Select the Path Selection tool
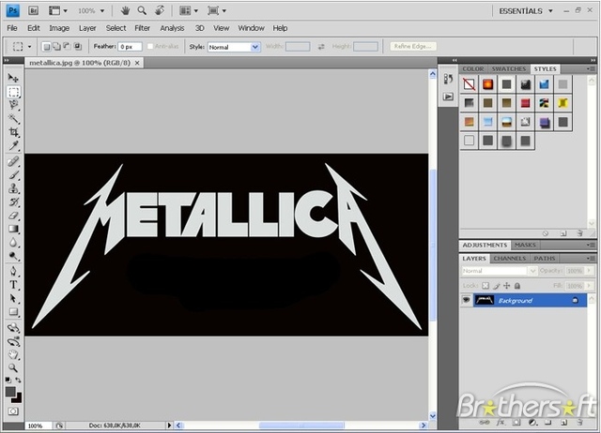Viewport: 601px width, 433px height. coord(13,298)
